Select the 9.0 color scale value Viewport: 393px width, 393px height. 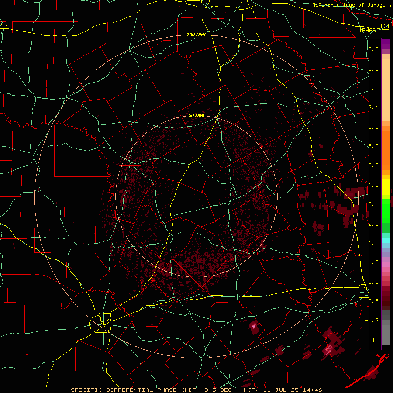click(x=373, y=69)
